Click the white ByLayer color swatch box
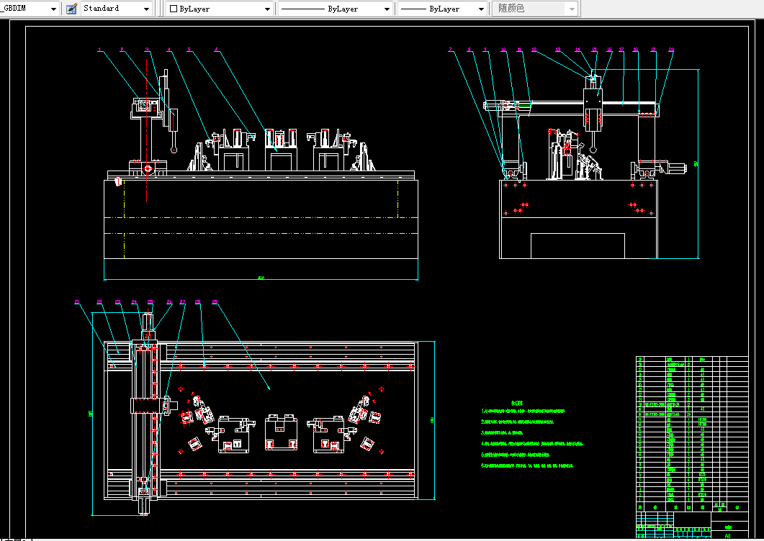Viewport: 764px width, 541px height. pos(174,9)
